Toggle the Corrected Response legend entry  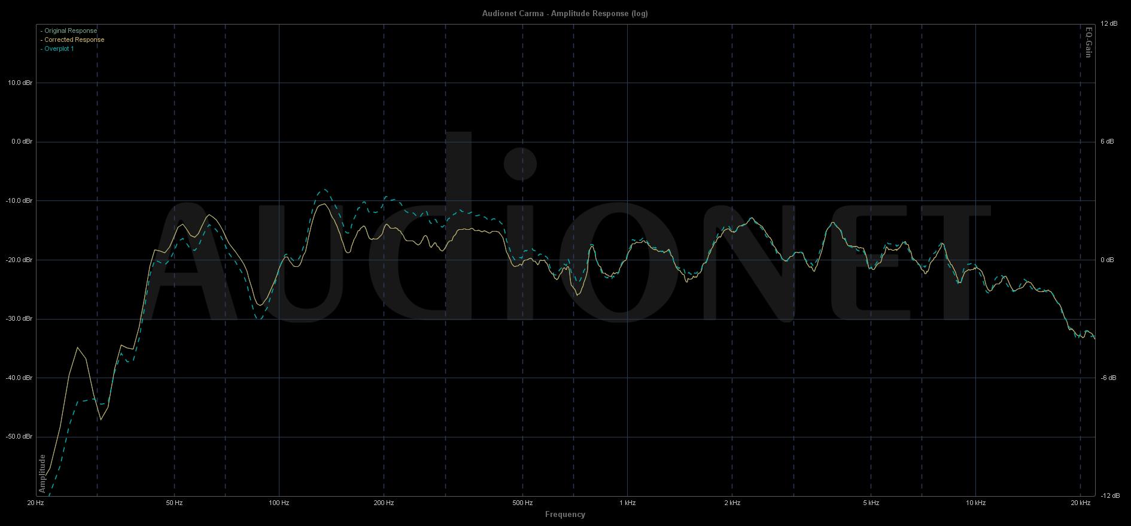pos(74,39)
